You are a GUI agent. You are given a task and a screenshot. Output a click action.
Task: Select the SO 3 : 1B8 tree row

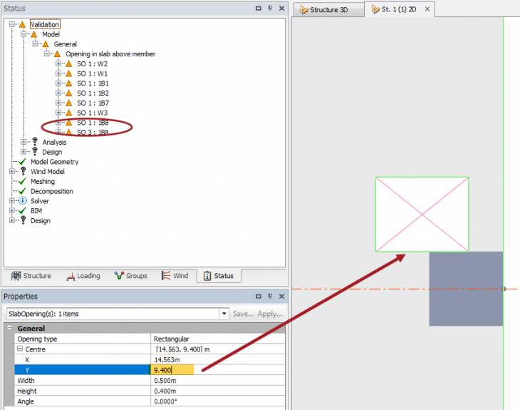tap(93, 132)
